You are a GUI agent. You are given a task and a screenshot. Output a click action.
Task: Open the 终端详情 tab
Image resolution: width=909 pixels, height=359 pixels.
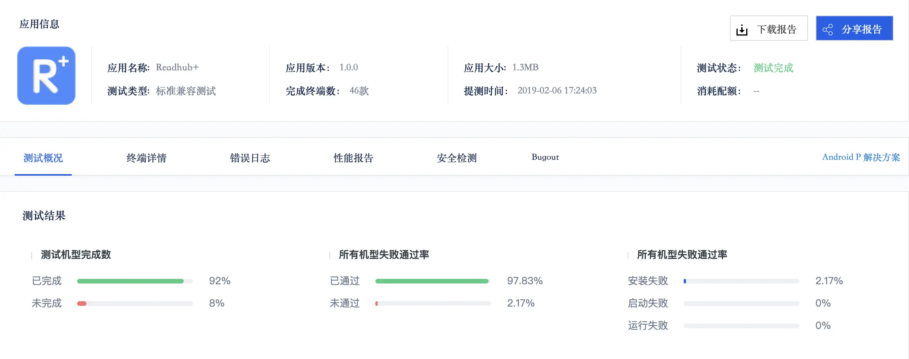[147, 158]
